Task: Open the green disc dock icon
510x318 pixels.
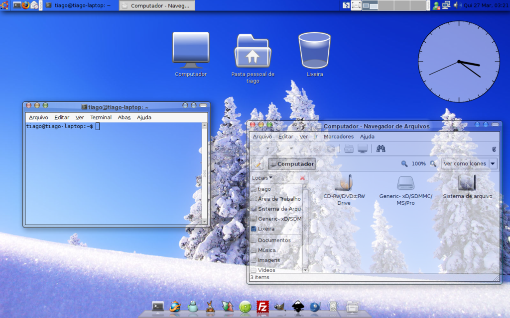Action: pyautogui.click(x=245, y=307)
